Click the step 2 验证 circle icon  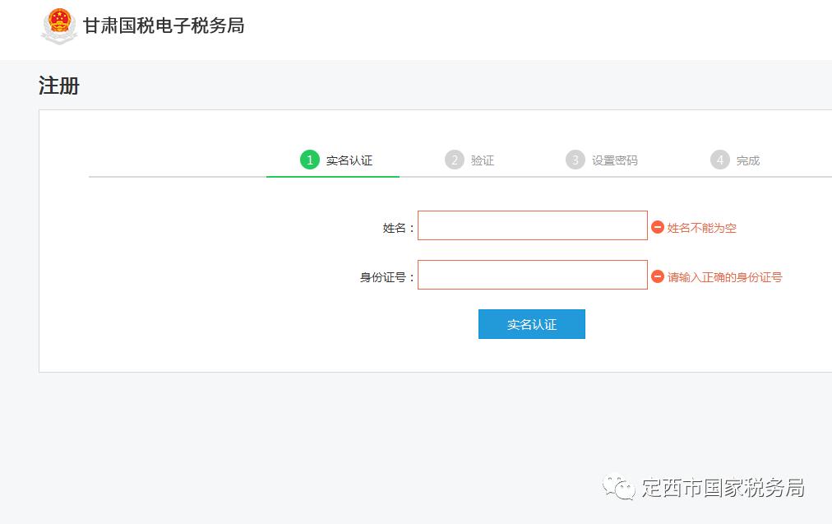click(455, 160)
